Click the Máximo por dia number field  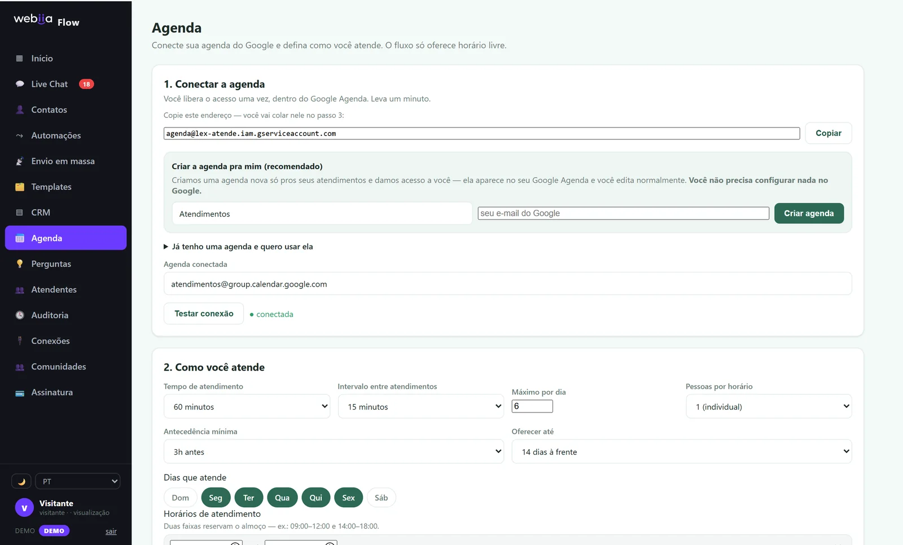click(x=532, y=406)
